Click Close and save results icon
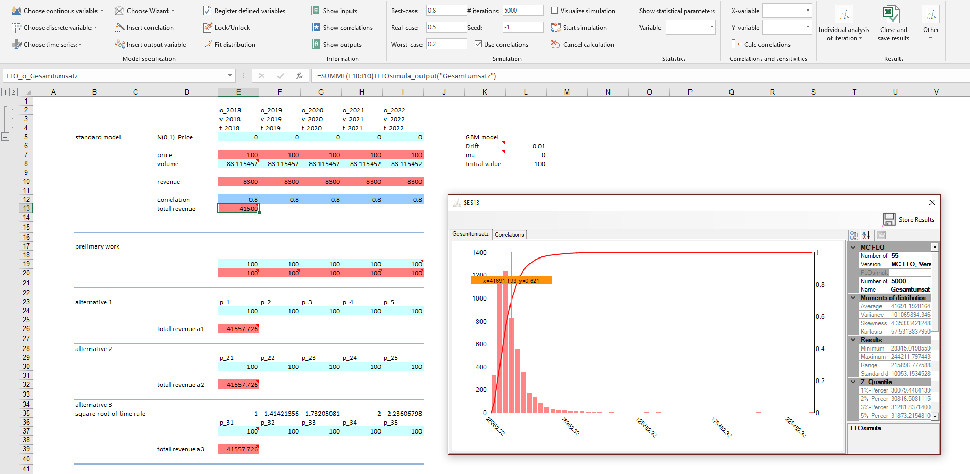The width and height of the screenshot is (970, 474). click(x=891, y=14)
